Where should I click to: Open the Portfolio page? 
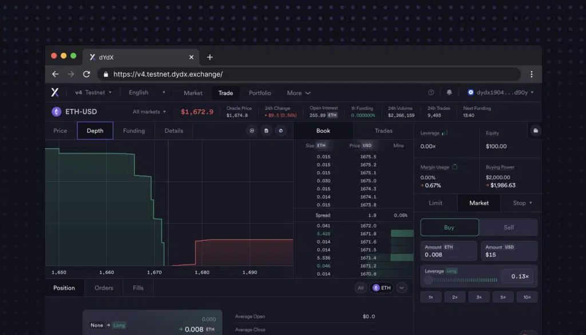tap(260, 93)
